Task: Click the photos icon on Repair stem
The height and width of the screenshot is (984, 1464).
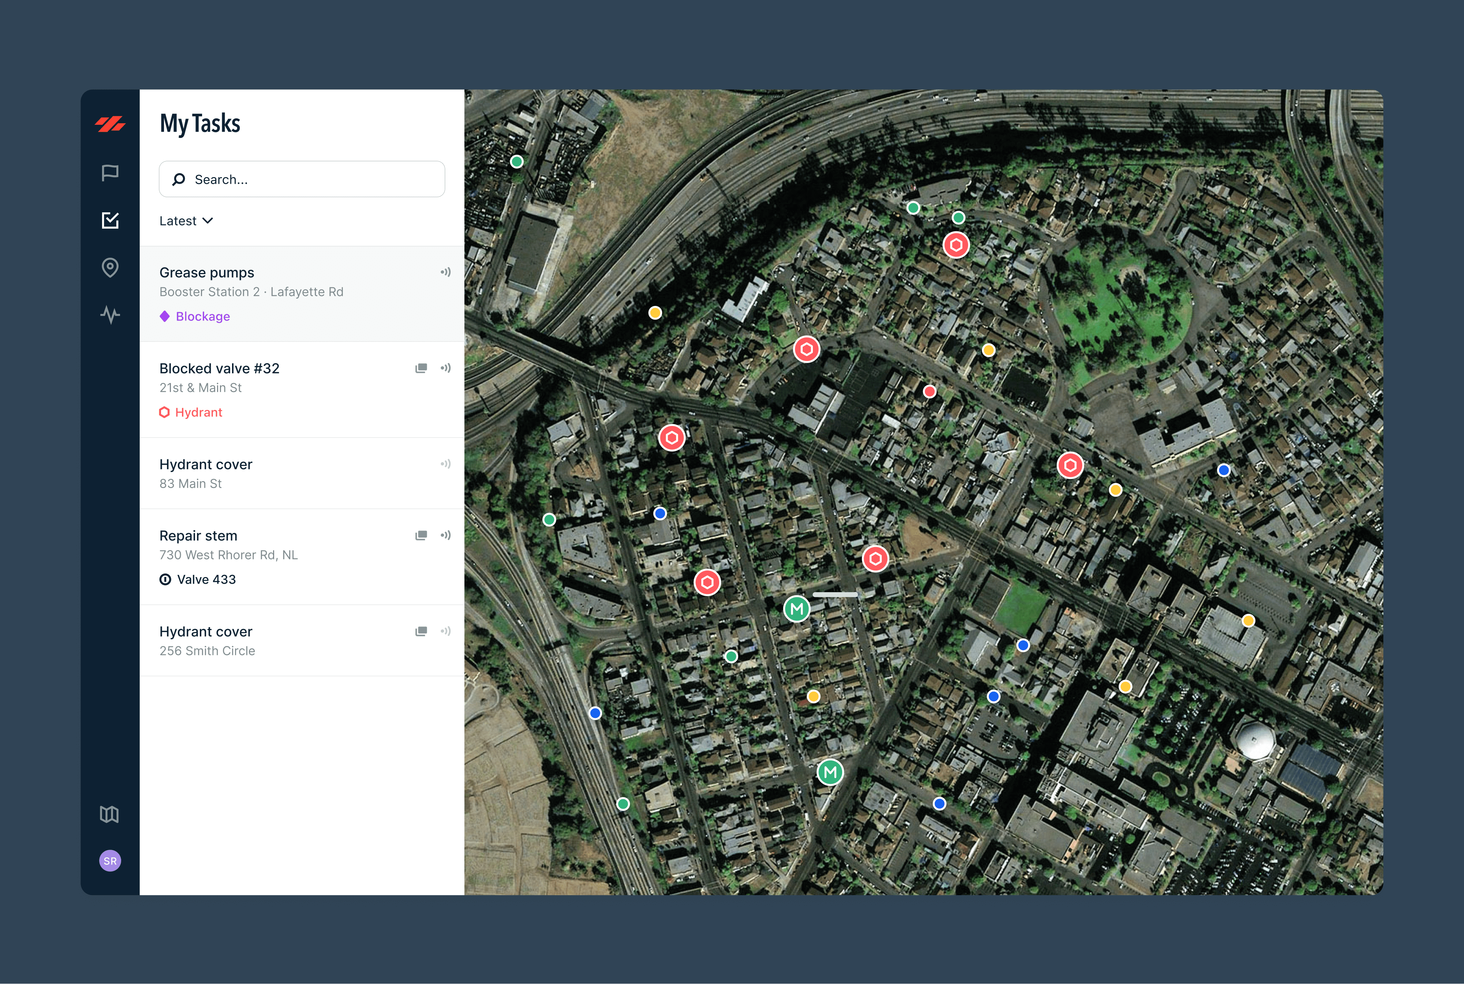Action: tap(421, 535)
